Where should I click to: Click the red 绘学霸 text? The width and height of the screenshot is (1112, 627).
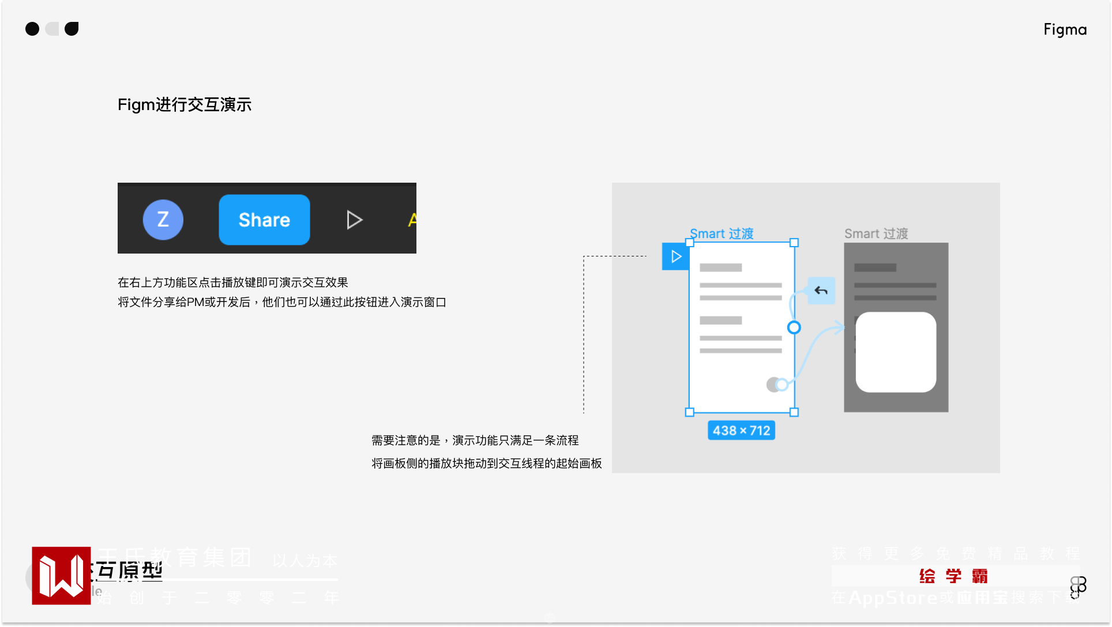click(x=953, y=576)
